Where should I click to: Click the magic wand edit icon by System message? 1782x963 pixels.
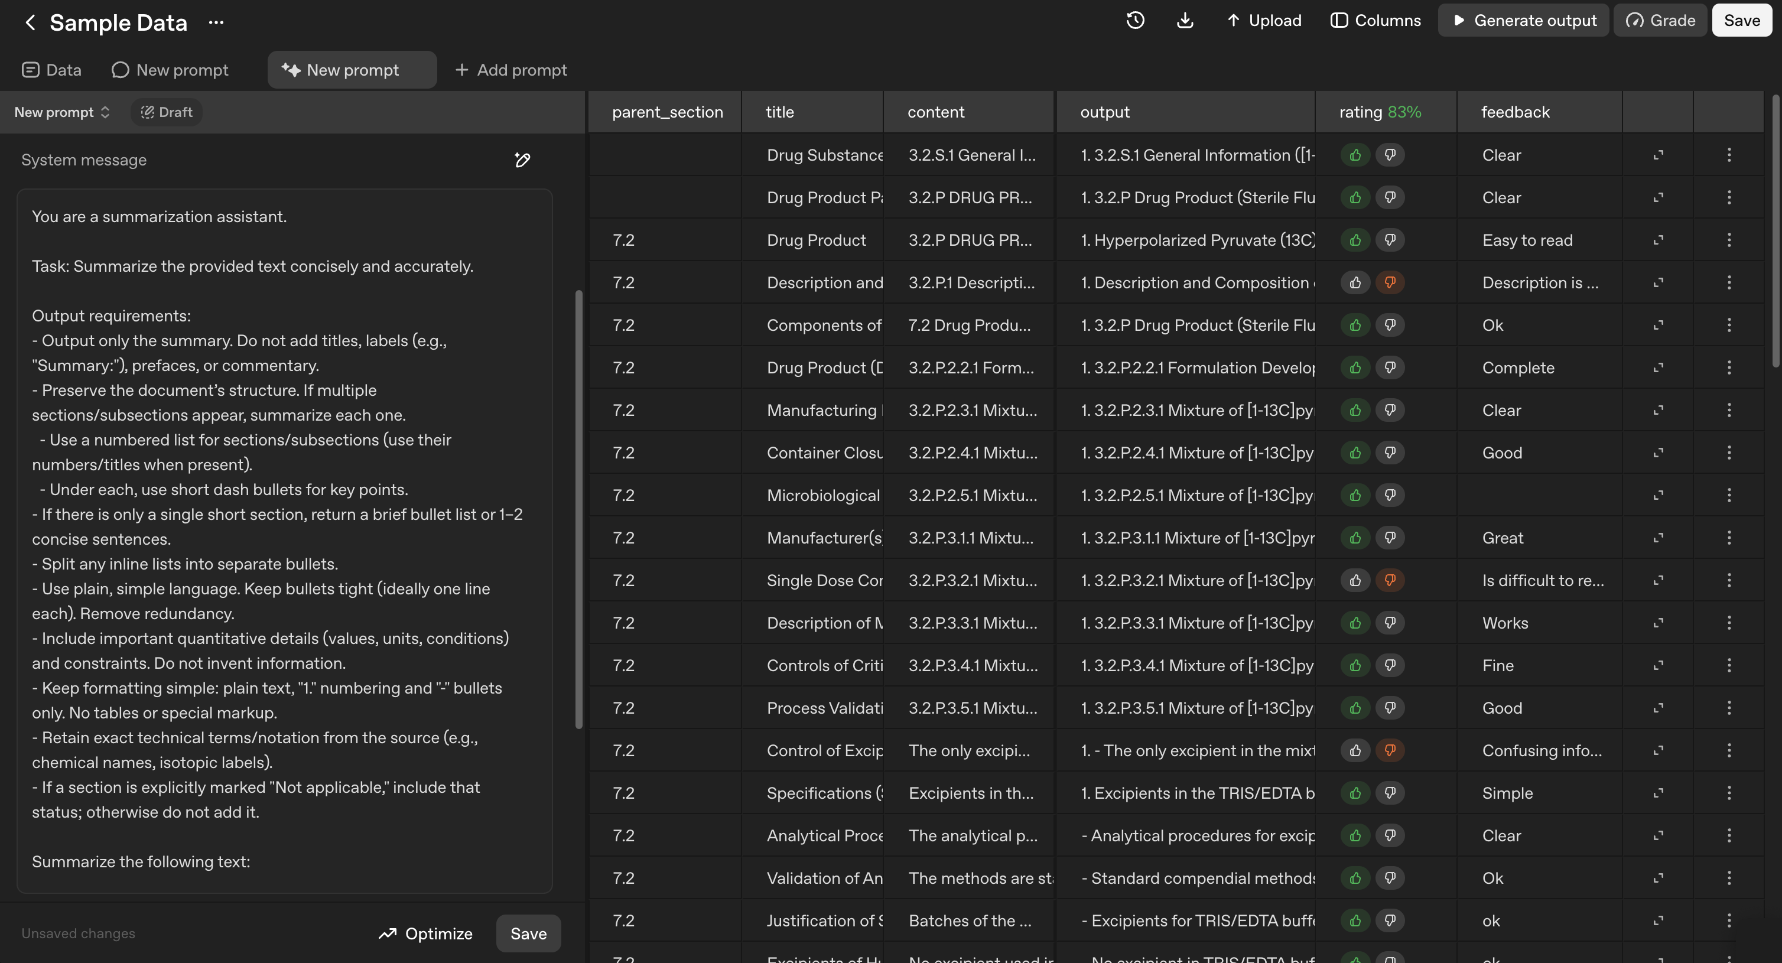[x=522, y=160]
